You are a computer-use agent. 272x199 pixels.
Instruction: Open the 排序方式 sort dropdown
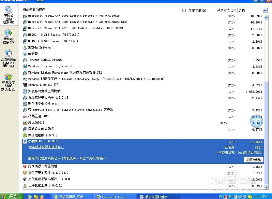coord(252,11)
